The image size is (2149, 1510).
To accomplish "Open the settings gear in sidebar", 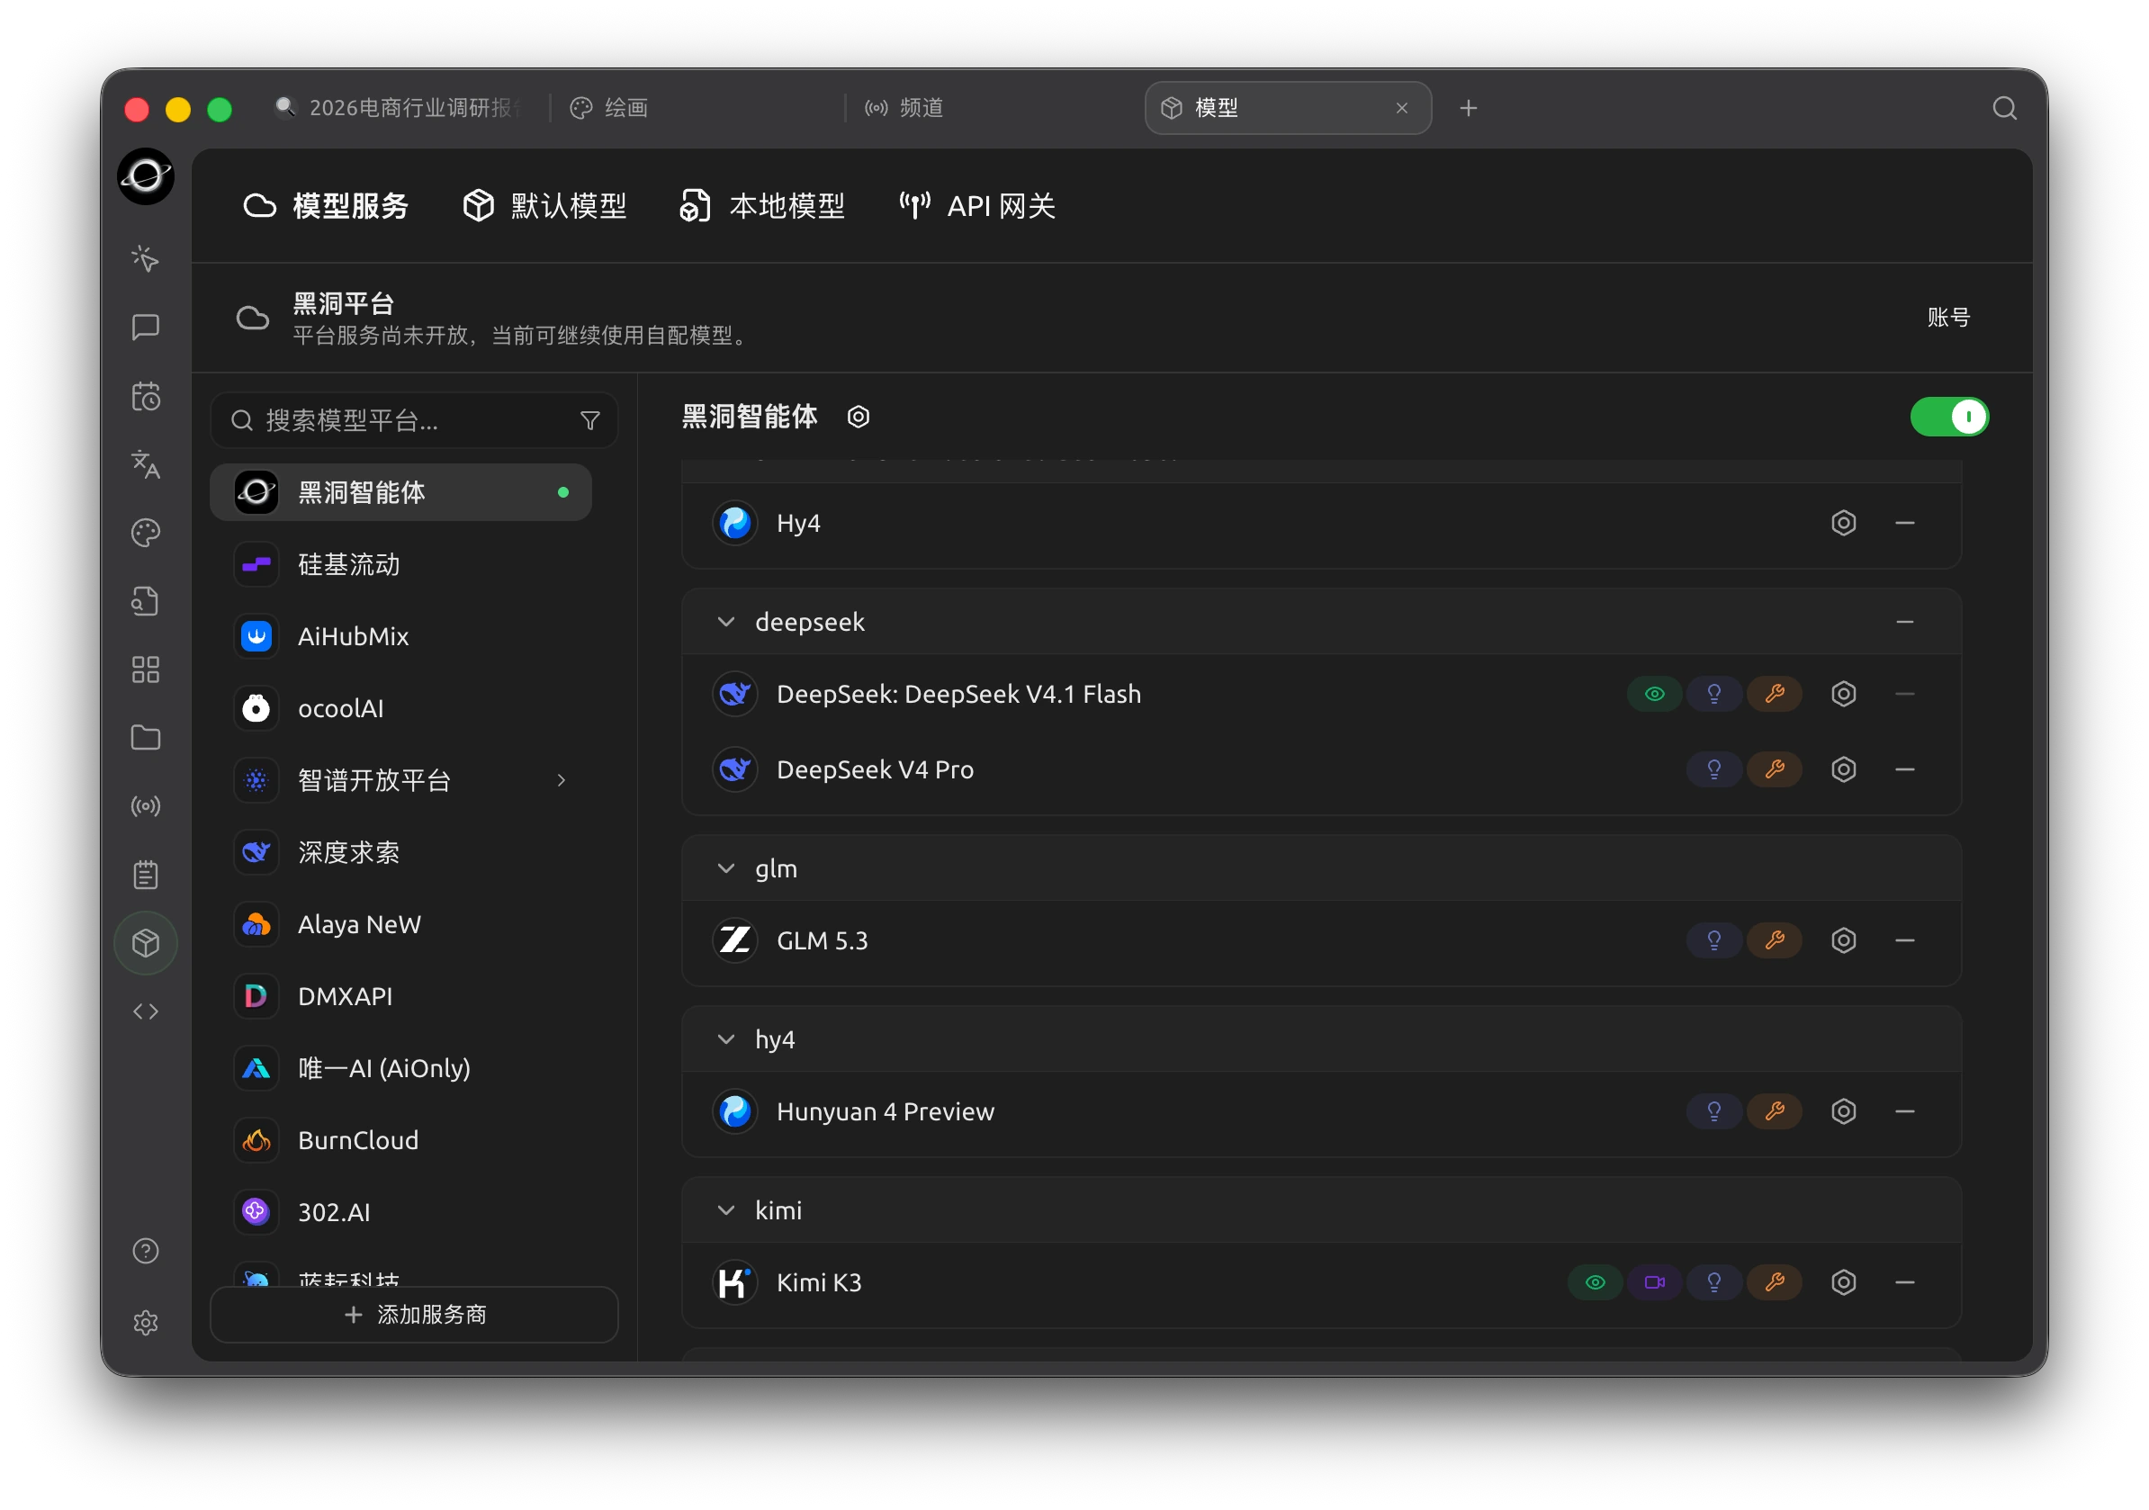I will 145,1322.
